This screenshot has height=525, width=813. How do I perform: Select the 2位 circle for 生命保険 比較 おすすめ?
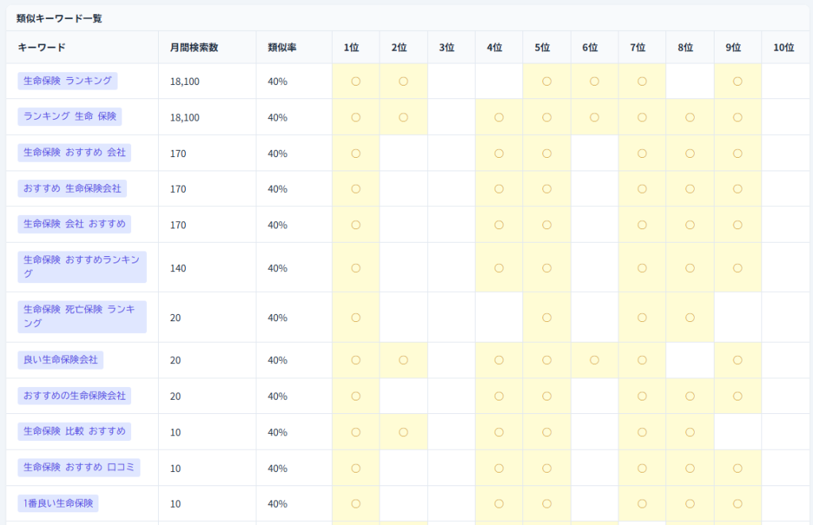[x=403, y=432]
